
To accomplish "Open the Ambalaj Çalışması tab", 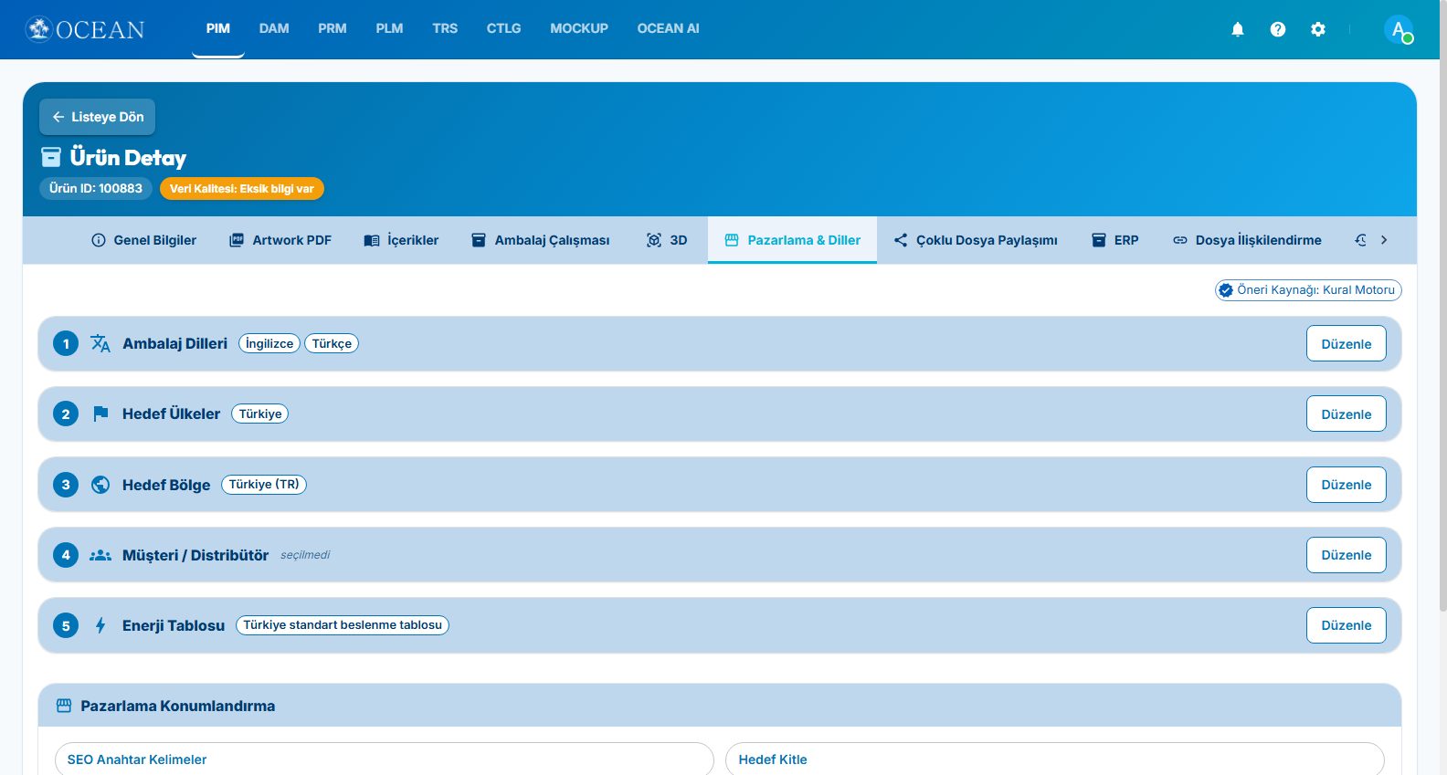I will tap(541, 240).
